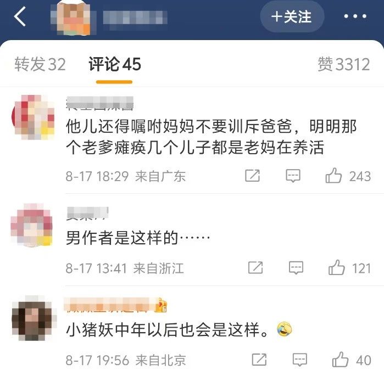Open the post author's avatar in header
This screenshot has width=384, height=370.
pos(73,17)
